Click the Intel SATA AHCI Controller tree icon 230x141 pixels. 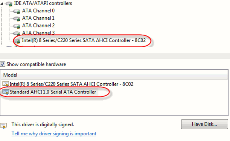pos(17,41)
